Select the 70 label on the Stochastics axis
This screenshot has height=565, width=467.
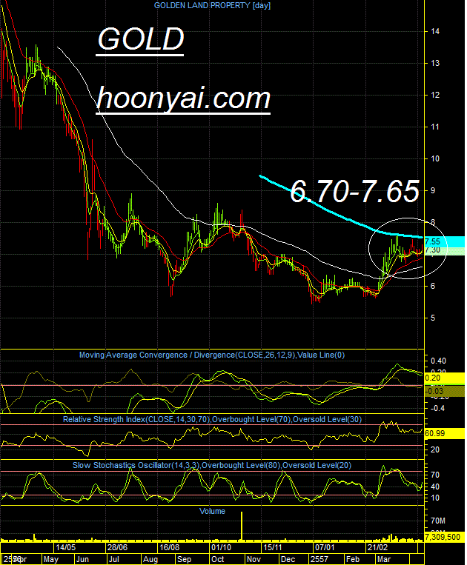click(x=435, y=475)
